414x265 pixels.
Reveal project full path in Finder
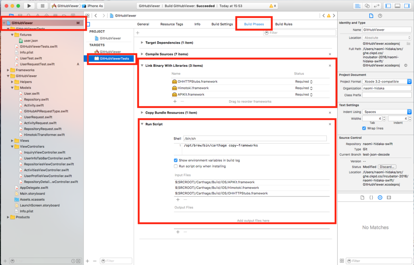(406, 65)
